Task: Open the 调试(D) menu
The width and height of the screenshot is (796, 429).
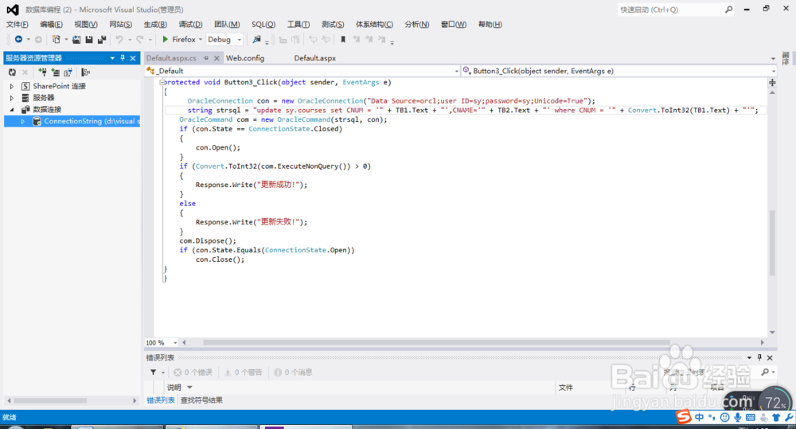Action: click(x=190, y=25)
